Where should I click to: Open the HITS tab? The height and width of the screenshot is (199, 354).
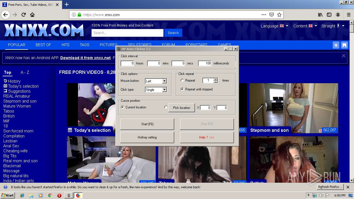click(x=65, y=45)
